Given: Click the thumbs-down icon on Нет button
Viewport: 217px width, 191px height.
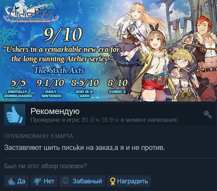Looking at the screenshot, I should pyautogui.click(x=38, y=181).
